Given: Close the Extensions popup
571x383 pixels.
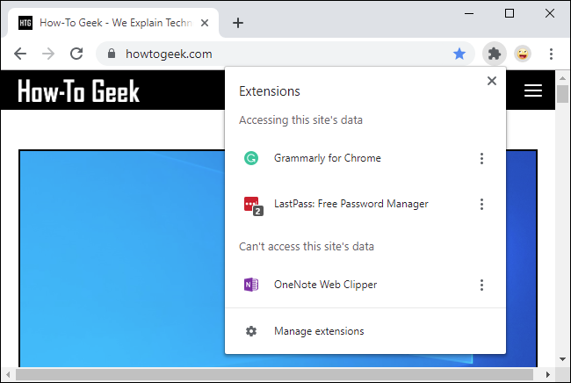Looking at the screenshot, I should [492, 81].
